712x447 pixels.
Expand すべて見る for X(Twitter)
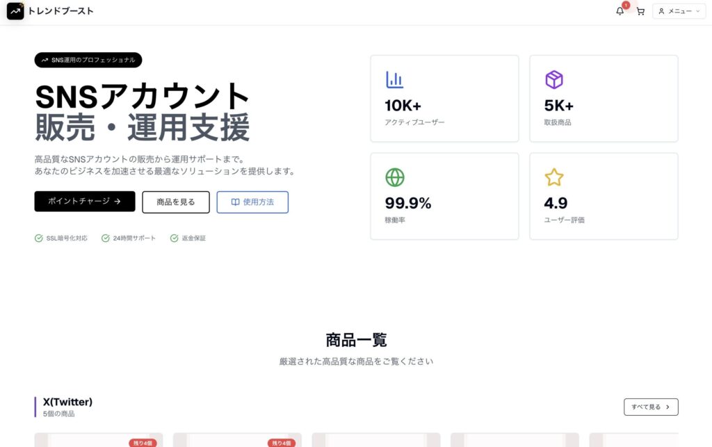click(650, 407)
